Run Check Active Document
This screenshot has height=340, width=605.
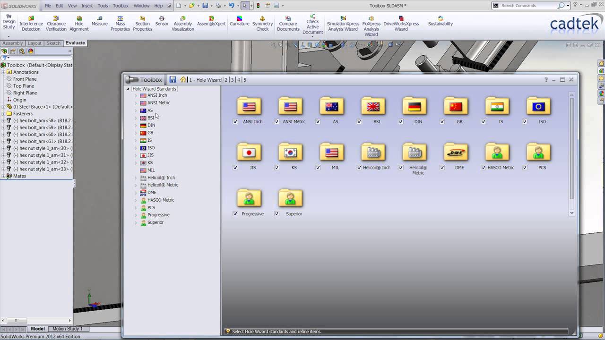click(312, 25)
